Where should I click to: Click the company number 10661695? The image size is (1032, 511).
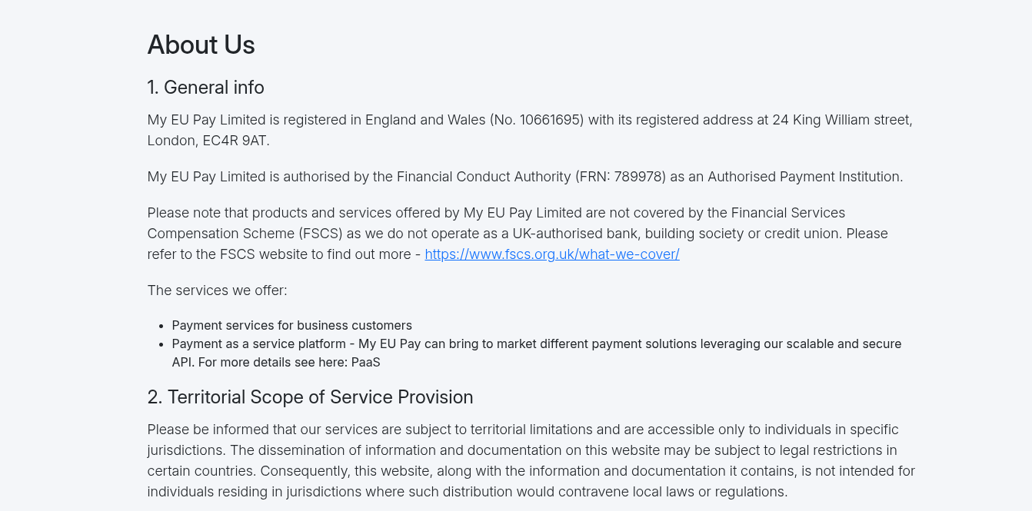click(x=551, y=120)
